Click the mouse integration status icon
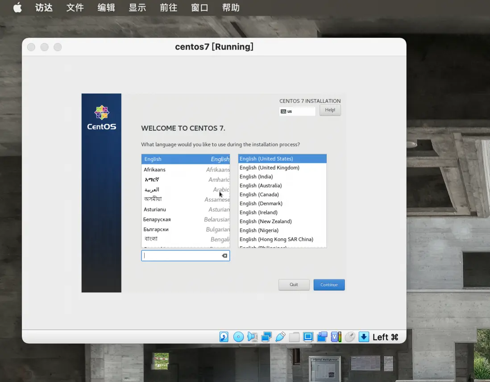Viewport: 490px width, 382px height. 350,337
